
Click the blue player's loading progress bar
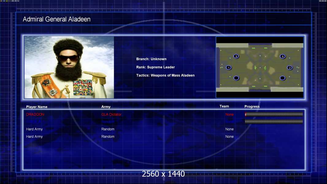(274, 121)
